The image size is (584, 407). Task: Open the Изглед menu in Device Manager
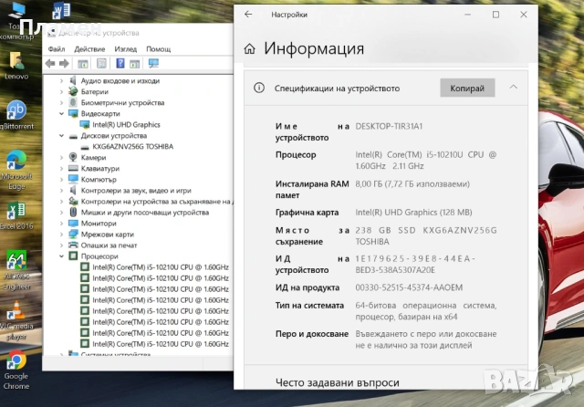coord(126,48)
